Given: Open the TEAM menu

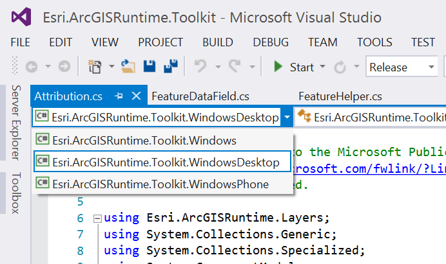Looking at the screenshot, I should tap(323, 42).
